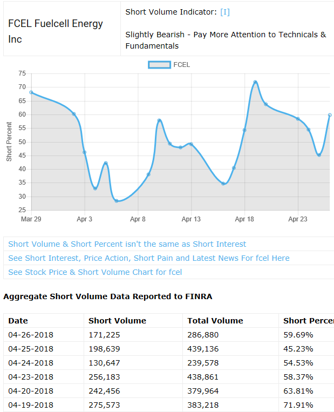
Task: Select the 04-19-2018 date cell
Action: pyautogui.click(x=31, y=405)
